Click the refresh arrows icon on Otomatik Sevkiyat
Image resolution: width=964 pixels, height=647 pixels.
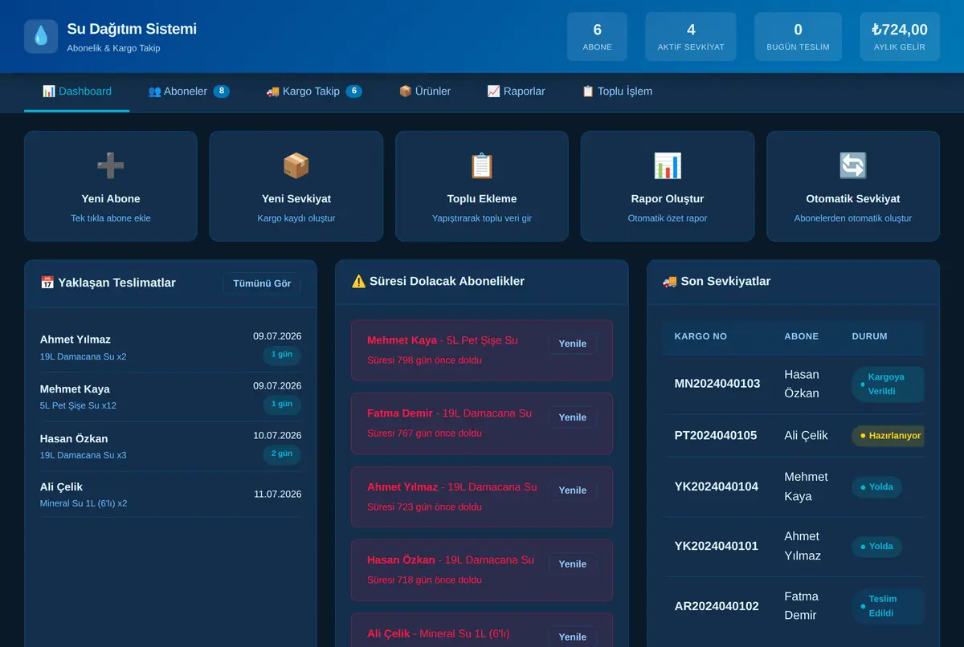click(x=853, y=166)
